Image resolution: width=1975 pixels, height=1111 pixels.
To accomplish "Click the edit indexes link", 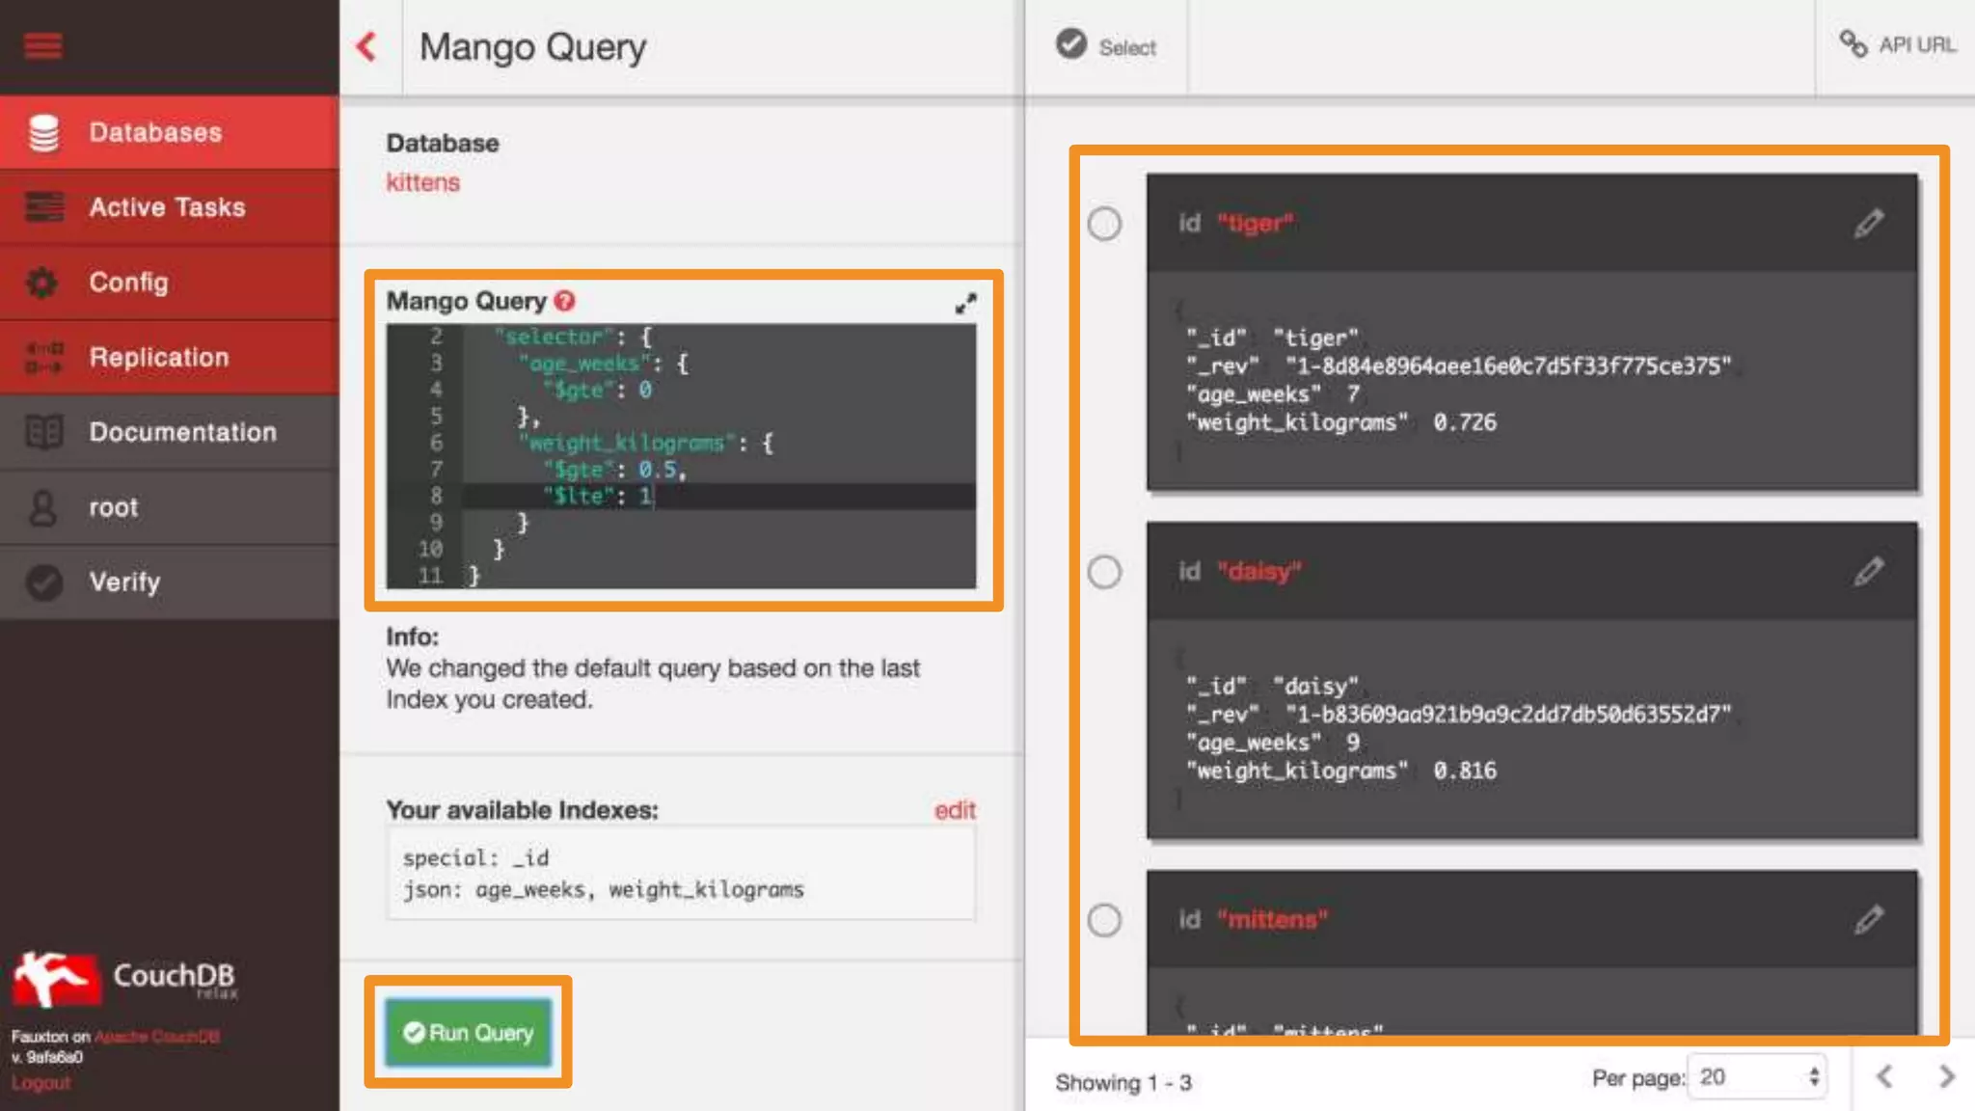I will point(954,810).
